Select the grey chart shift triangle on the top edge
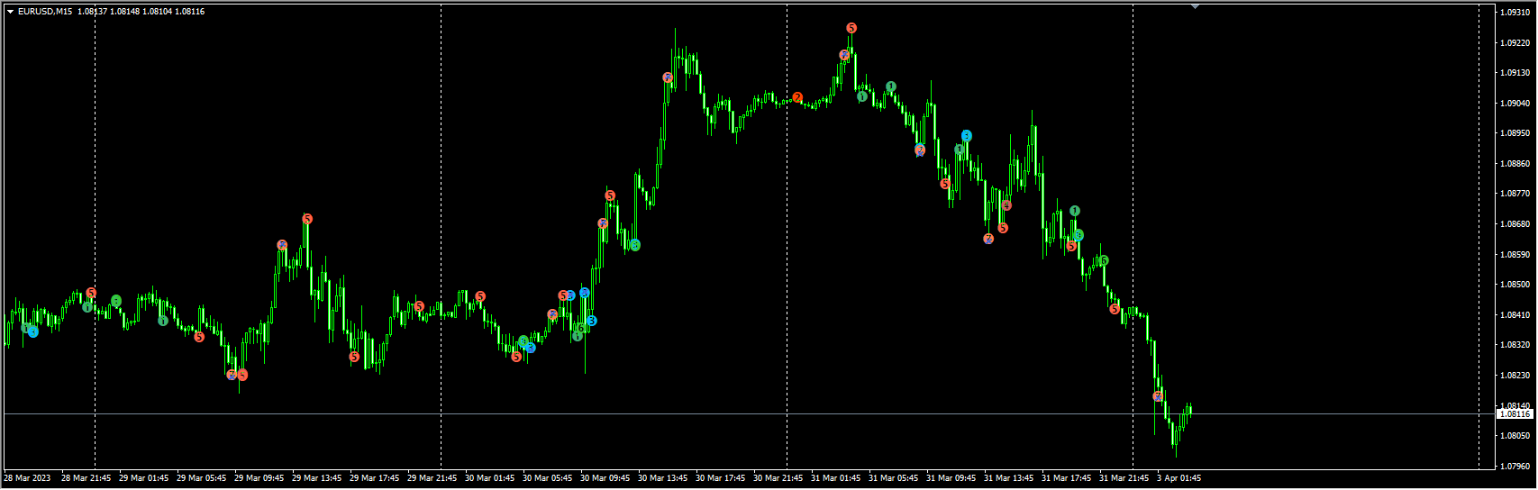 pos(1195,6)
